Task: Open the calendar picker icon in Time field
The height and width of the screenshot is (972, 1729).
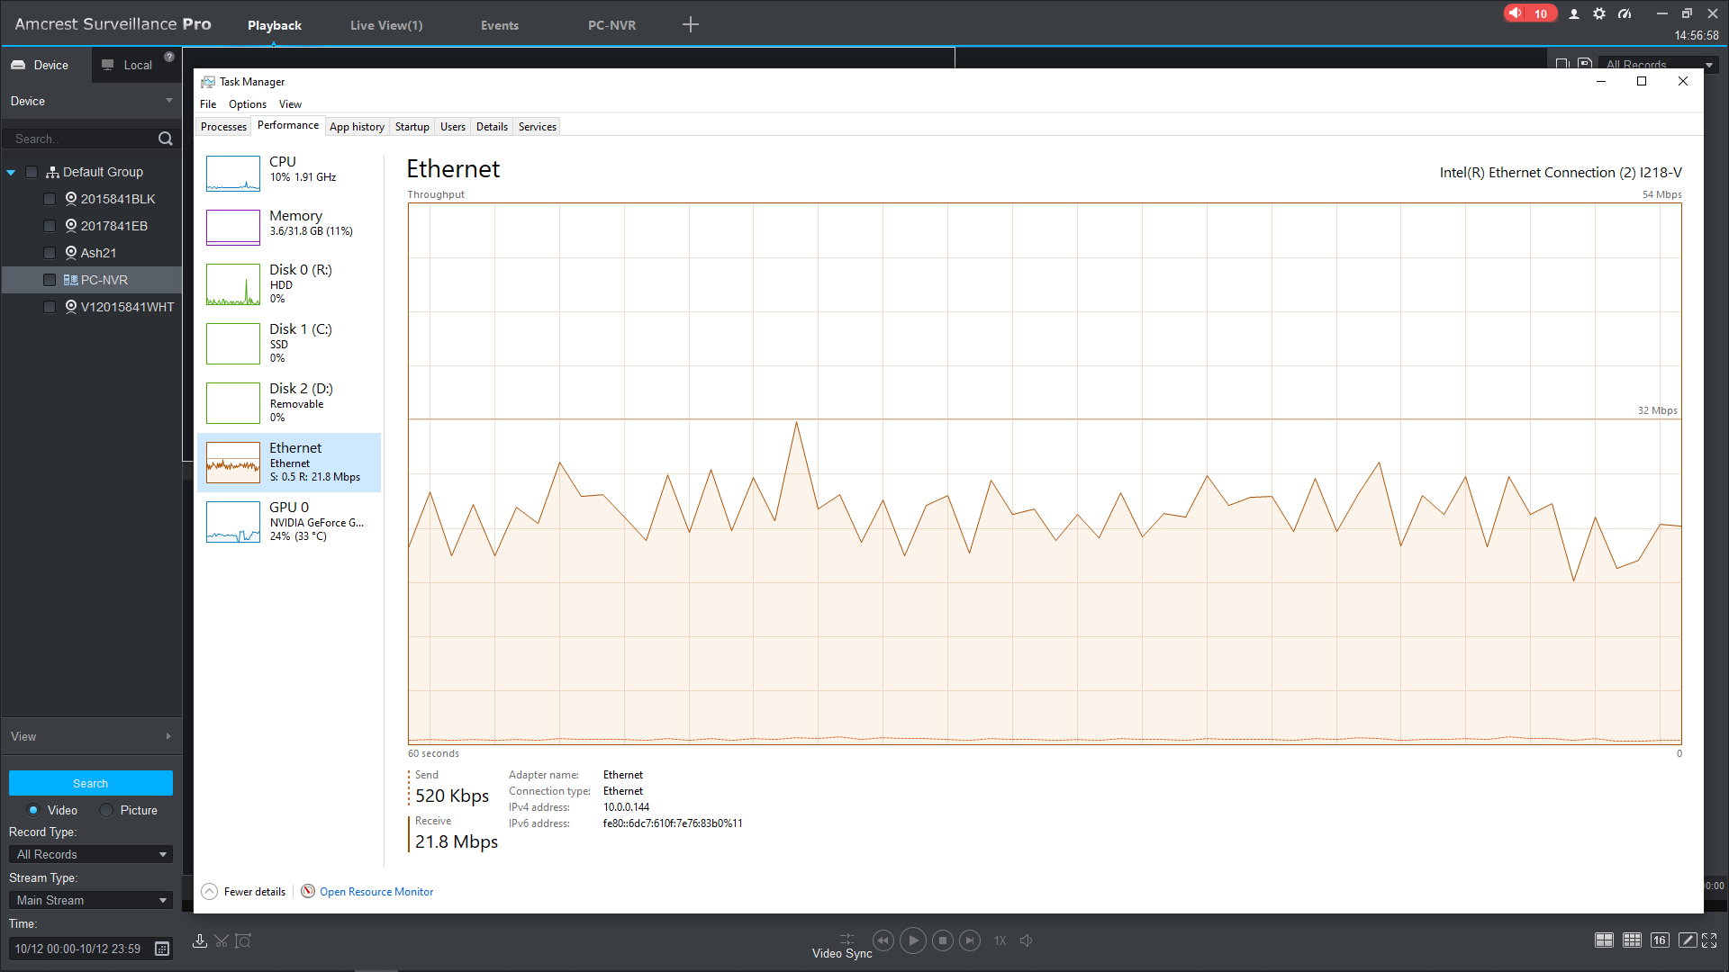Action: coord(162,949)
